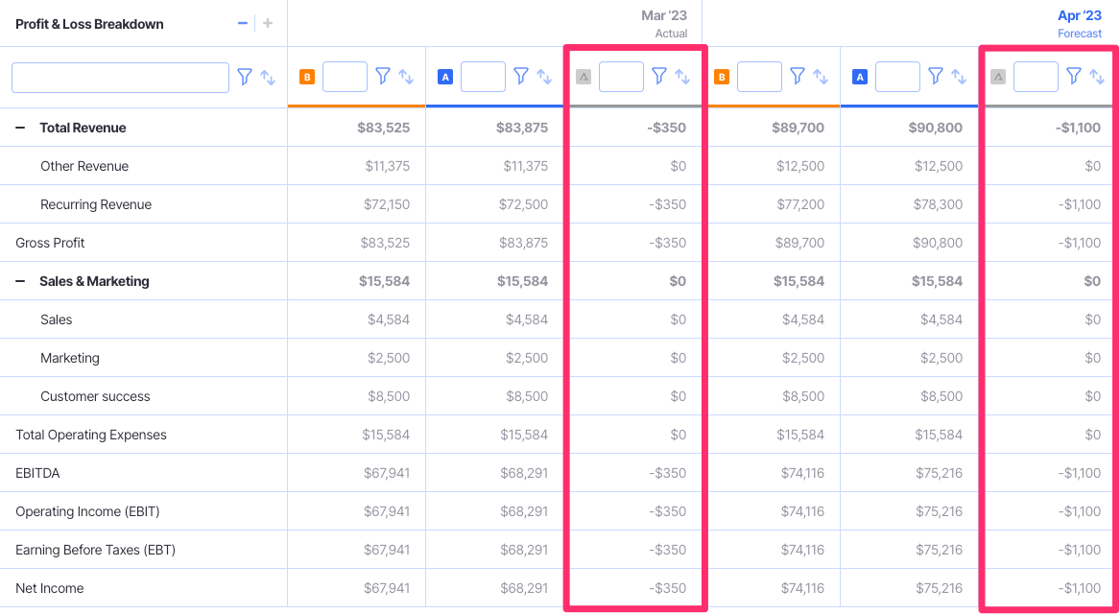Click the Mar '23 Actual column header
1120x614 pixels.
click(x=665, y=23)
